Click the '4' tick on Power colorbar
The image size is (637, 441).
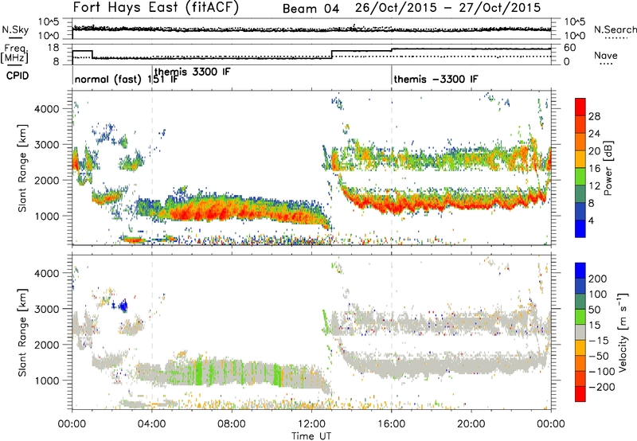[592, 220]
